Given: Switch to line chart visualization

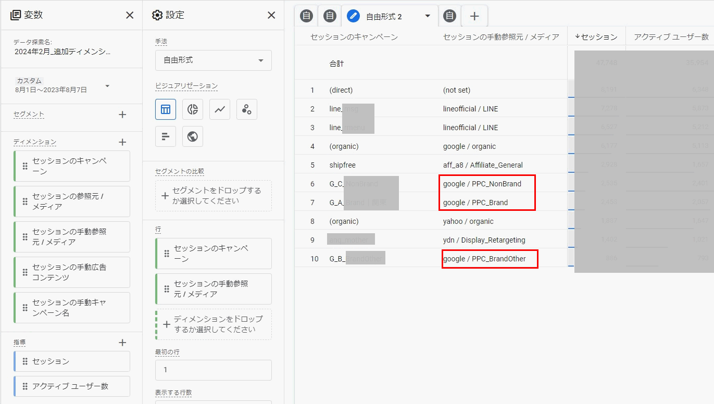Looking at the screenshot, I should tap(220, 109).
